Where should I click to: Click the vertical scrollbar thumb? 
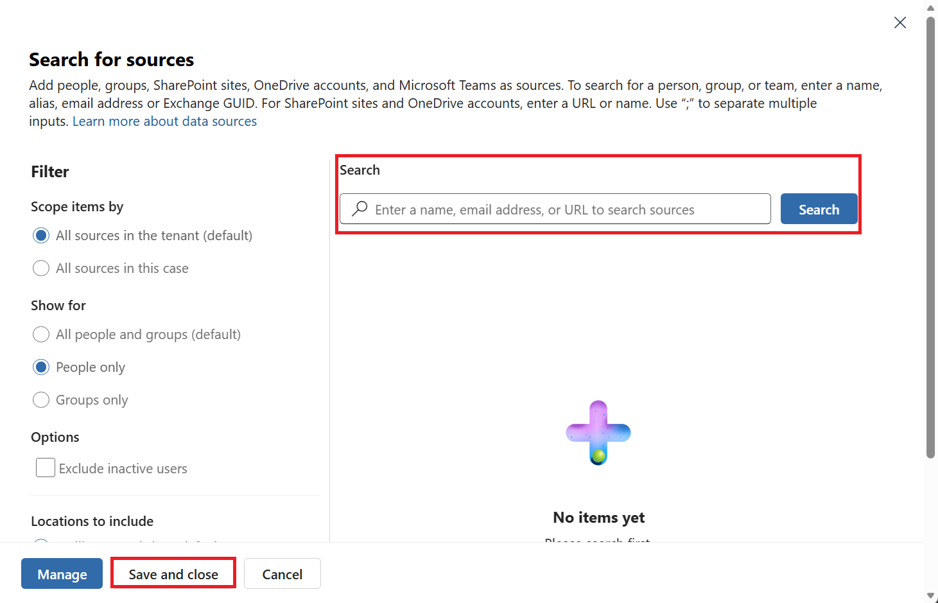coord(931,238)
